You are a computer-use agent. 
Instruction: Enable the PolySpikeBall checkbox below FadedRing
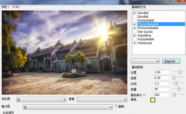pos(135,39)
